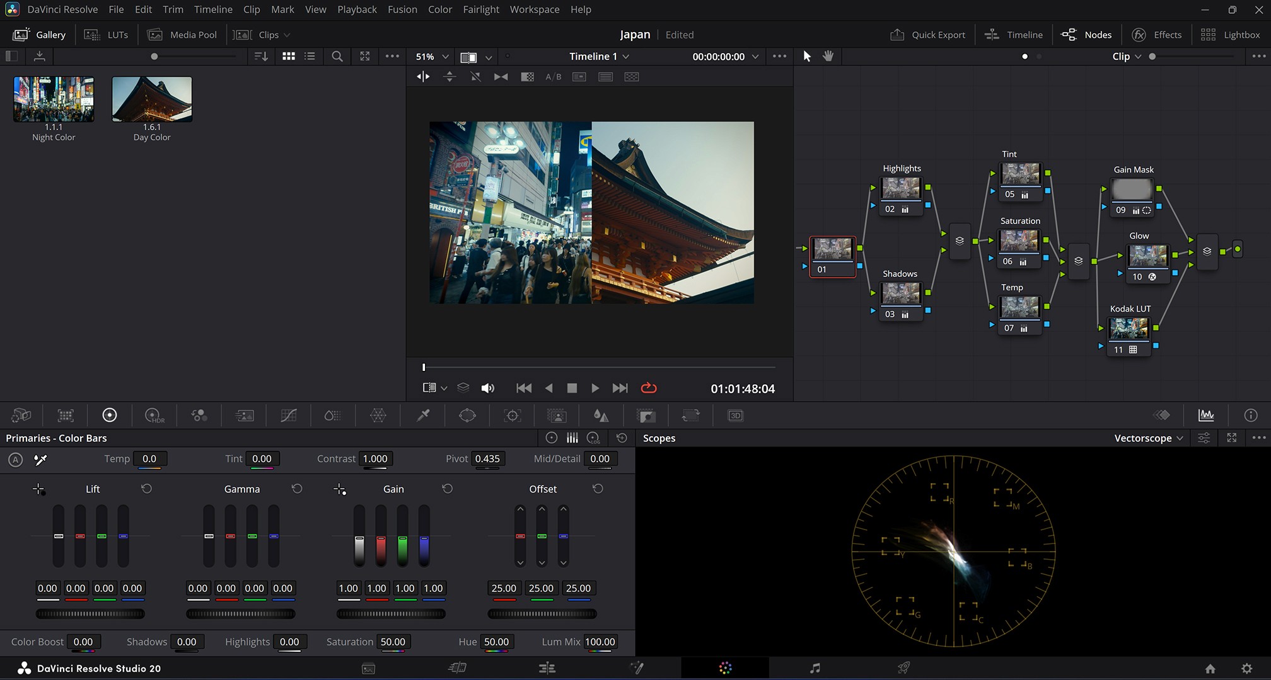Reset the Lift color bars
Viewport: 1271px width, 680px height.
click(146, 489)
